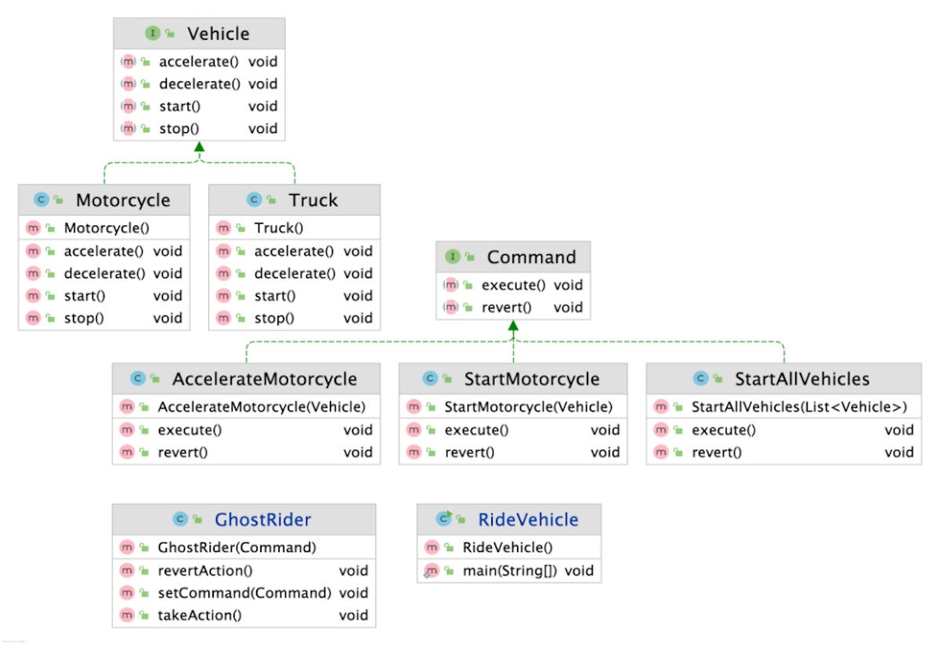Select the Command interface title
The width and height of the screenshot is (940, 645).
531,257
